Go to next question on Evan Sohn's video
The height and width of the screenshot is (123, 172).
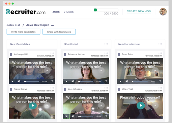[x=155, y=71]
